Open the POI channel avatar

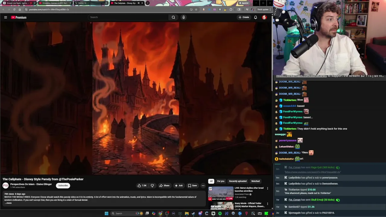pyautogui.click(x=5, y=186)
